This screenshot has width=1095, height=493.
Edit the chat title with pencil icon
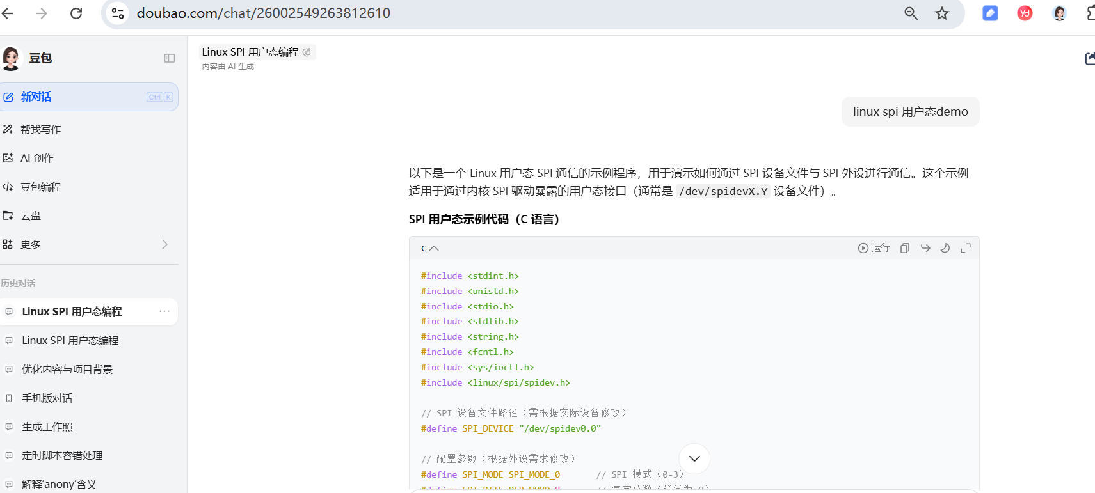click(307, 52)
